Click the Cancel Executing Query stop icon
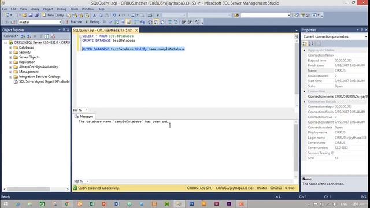Image resolution: width=370 pixels, height=208 pixels. [x=104, y=22]
